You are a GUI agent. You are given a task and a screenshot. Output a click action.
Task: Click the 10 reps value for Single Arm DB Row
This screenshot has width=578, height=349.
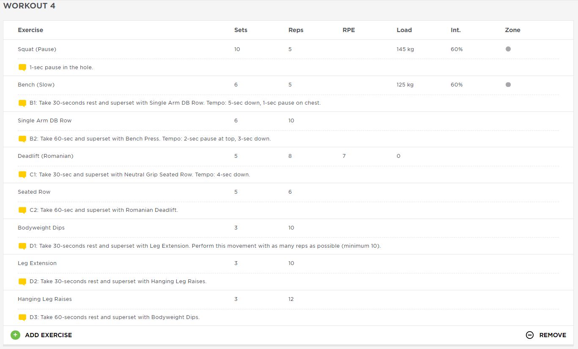[291, 121]
